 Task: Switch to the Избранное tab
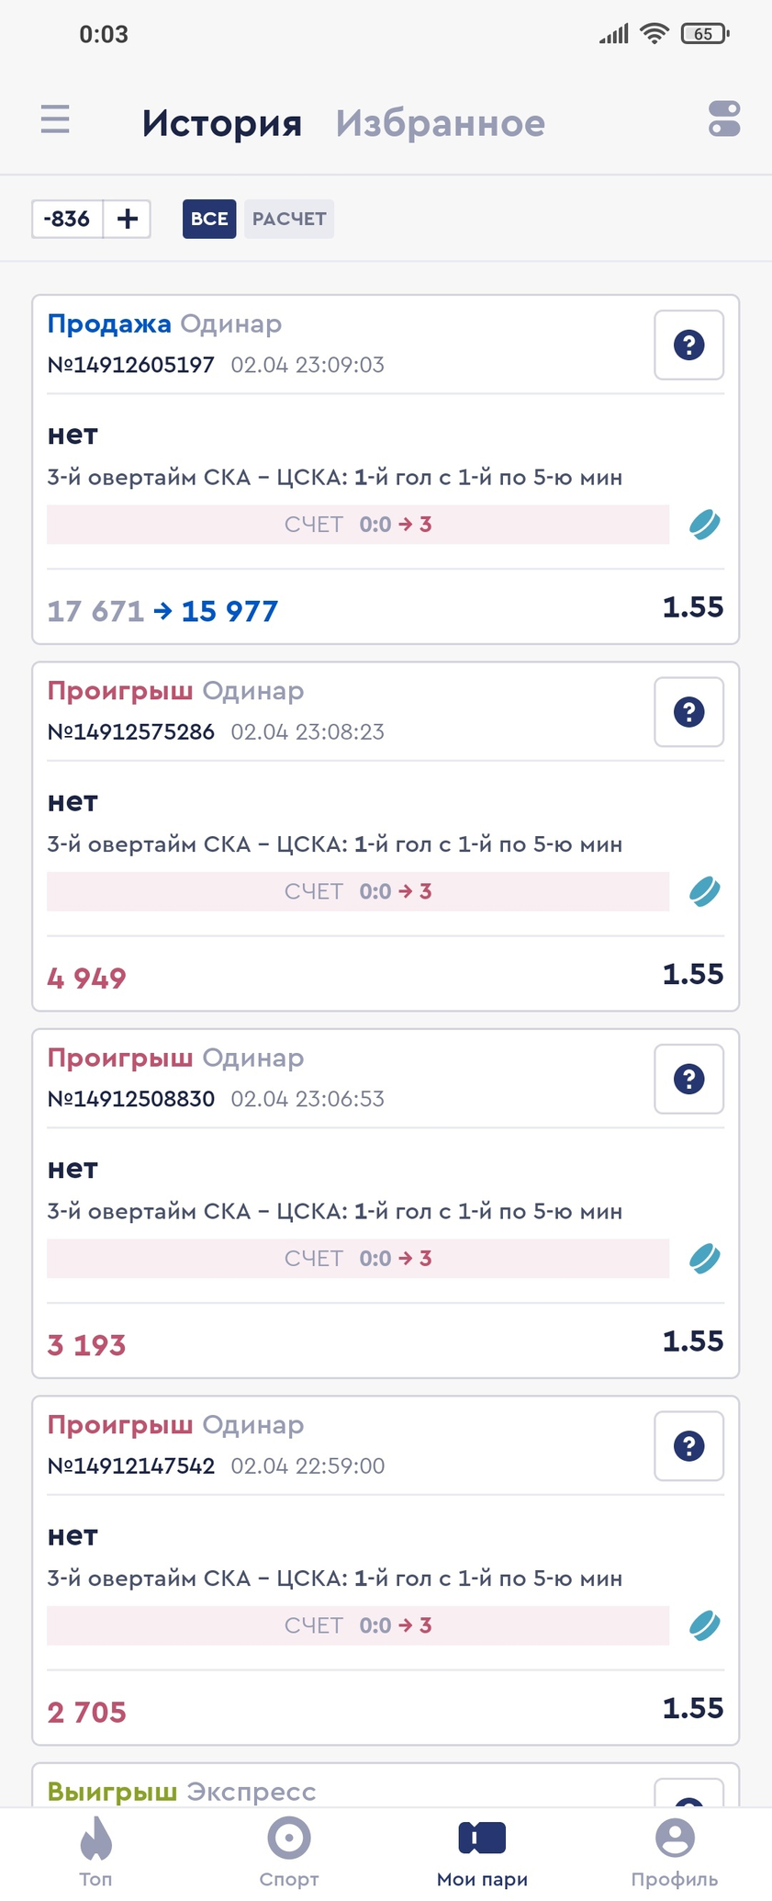(441, 123)
